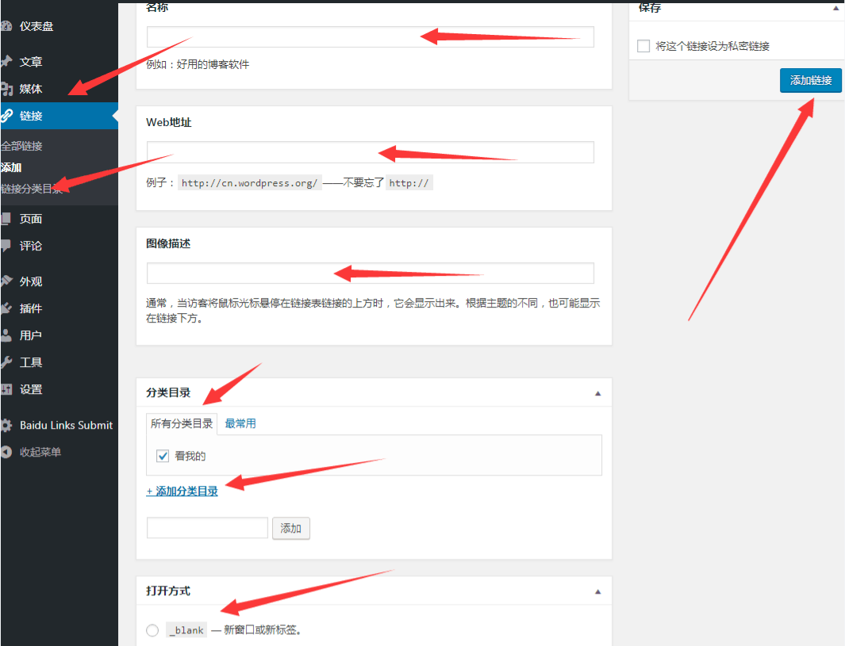The image size is (845, 646).
Task: Click the Tools (工具) wrench icon
Action: (6, 362)
